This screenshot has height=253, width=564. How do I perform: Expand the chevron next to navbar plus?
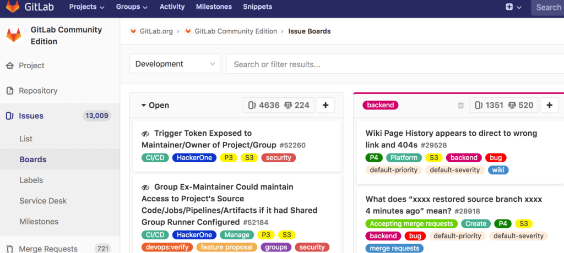click(x=519, y=7)
